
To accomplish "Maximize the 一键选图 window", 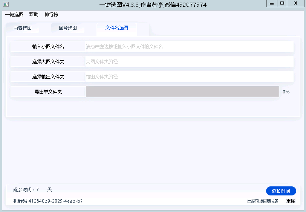I will 282,3.
